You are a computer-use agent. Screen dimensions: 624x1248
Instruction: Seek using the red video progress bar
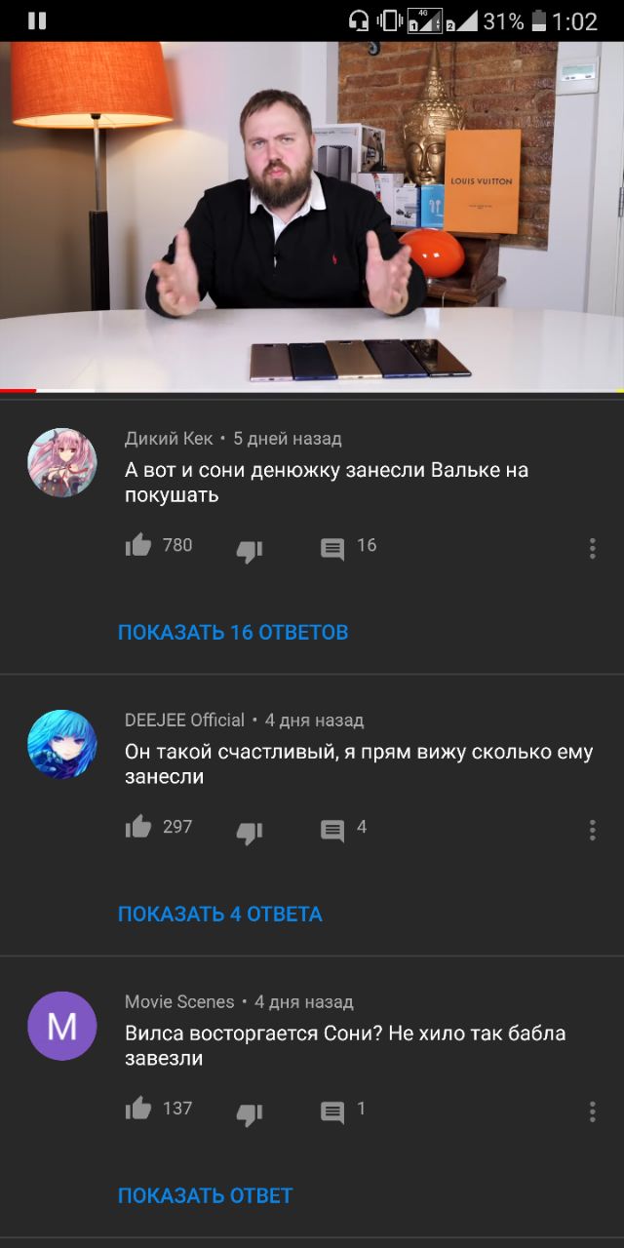pyautogui.click(x=312, y=391)
